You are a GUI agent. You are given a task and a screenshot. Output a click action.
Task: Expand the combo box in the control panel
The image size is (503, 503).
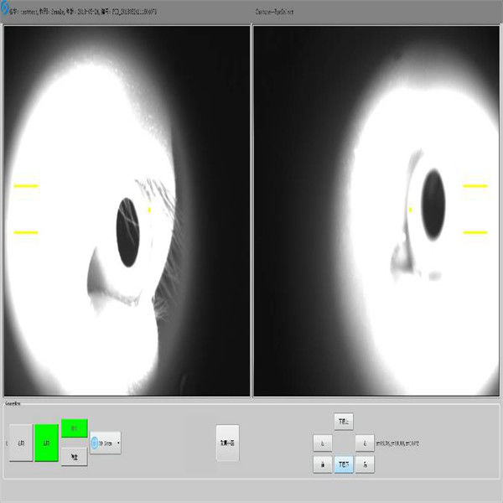(x=106, y=443)
